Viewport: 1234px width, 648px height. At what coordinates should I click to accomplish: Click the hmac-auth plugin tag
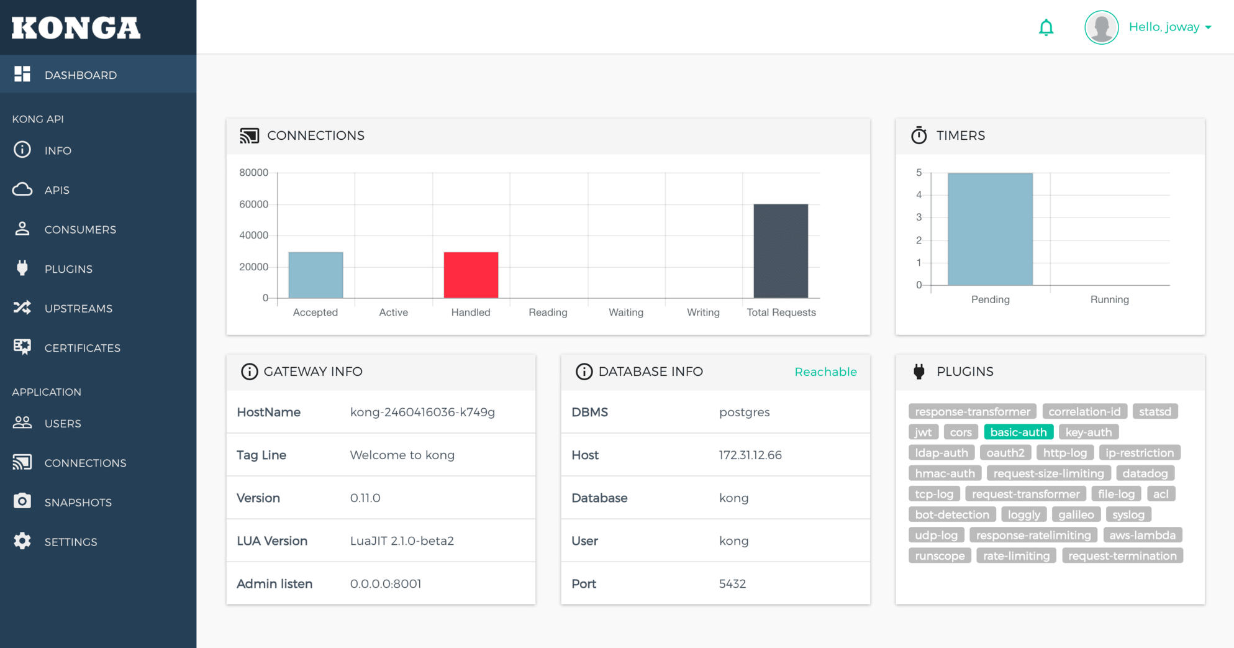tap(945, 473)
